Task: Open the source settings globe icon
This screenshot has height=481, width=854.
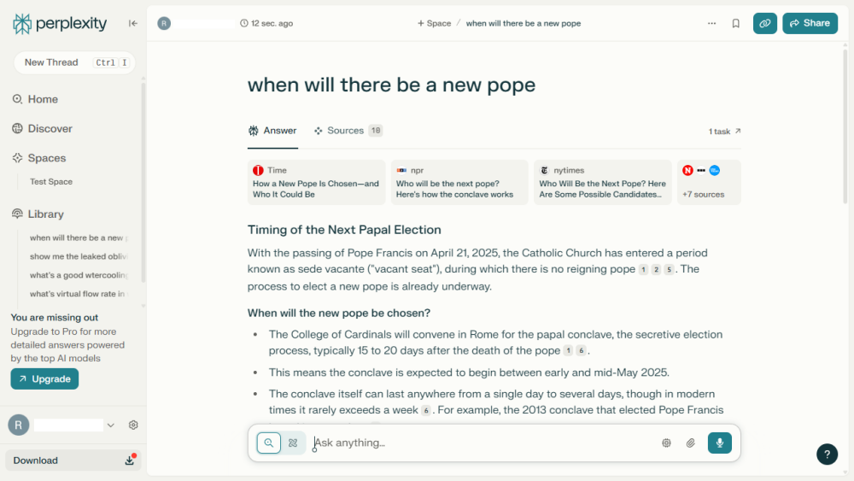Action: coord(666,443)
